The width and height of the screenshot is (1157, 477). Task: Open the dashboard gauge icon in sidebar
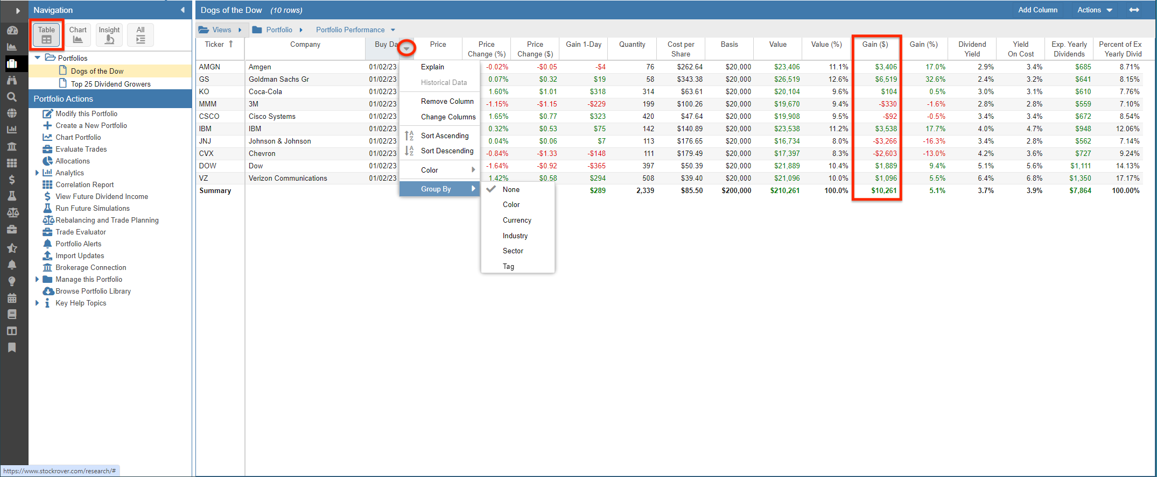12,31
